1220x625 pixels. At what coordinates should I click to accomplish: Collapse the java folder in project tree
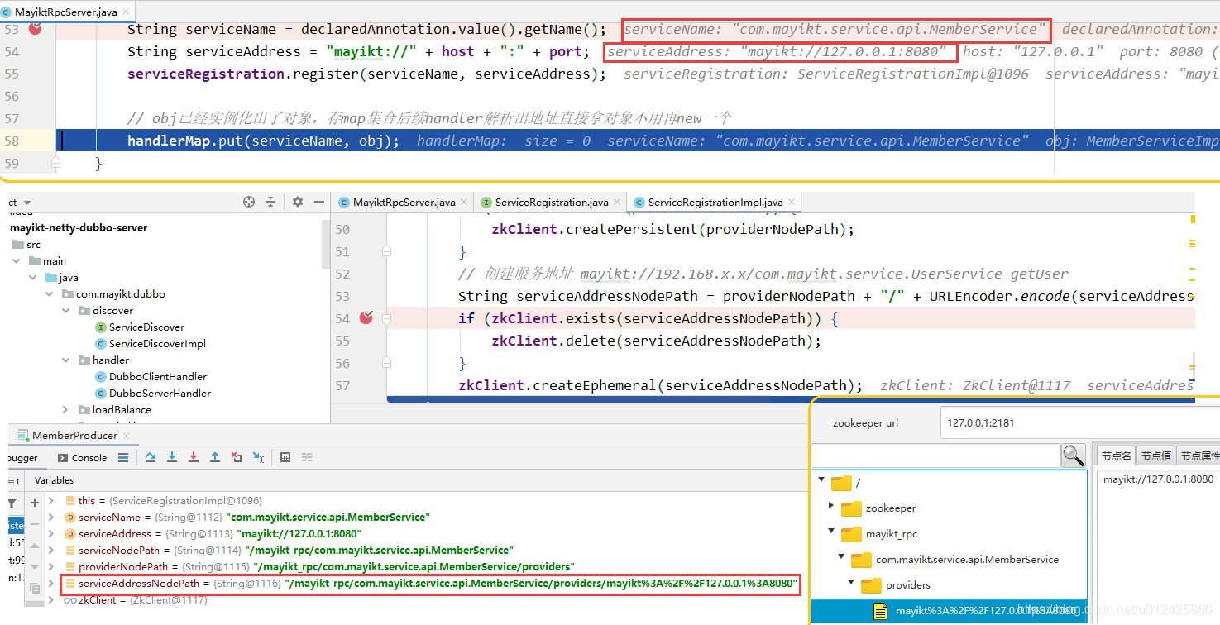(x=34, y=278)
